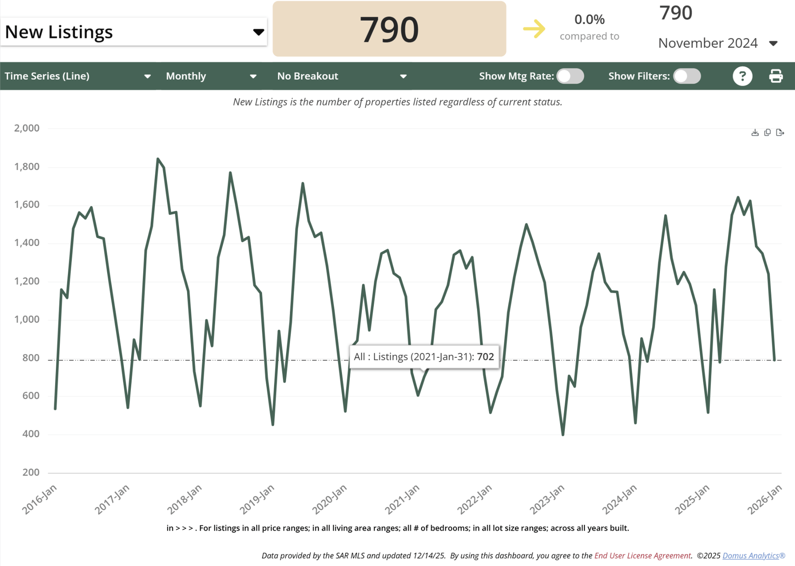The width and height of the screenshot is (795, 566).
Task: Toggle Show Mtg Rate switch
Action: 570,76
